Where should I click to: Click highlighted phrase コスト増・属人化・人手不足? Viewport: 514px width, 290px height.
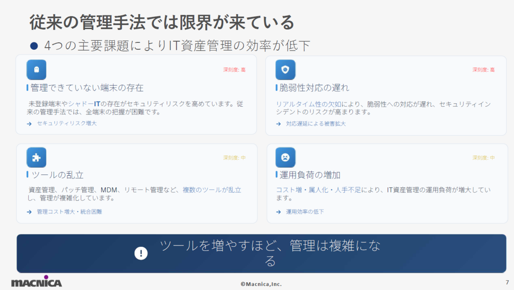[x=319, y=190]
